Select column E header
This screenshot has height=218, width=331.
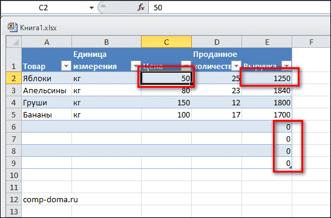coord(267,42)
